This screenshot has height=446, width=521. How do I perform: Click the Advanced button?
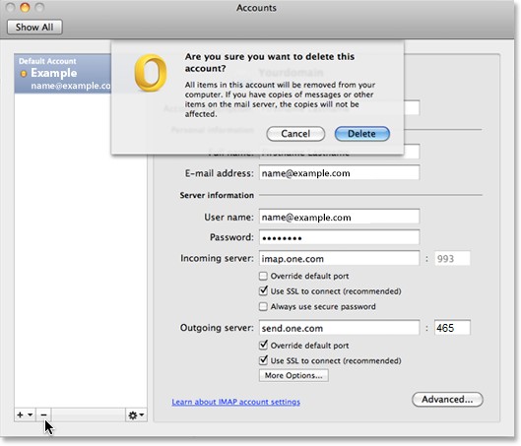pyautogui.click(x=447, y=399)
